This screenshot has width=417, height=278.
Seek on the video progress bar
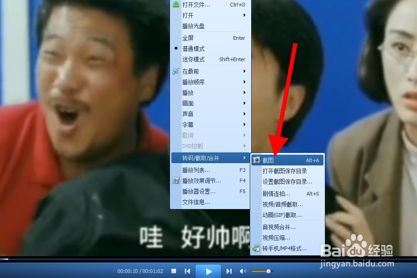(208, 259)
